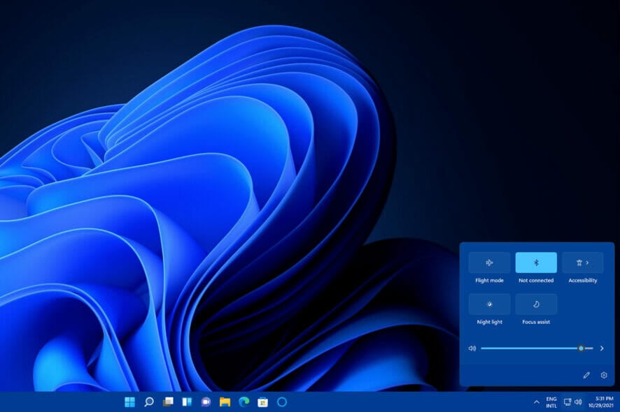Turn off the Bluetooth quick setting tile
Viewport: 620px width, 412px height.
pyautogui.click(x=536, y=263)
